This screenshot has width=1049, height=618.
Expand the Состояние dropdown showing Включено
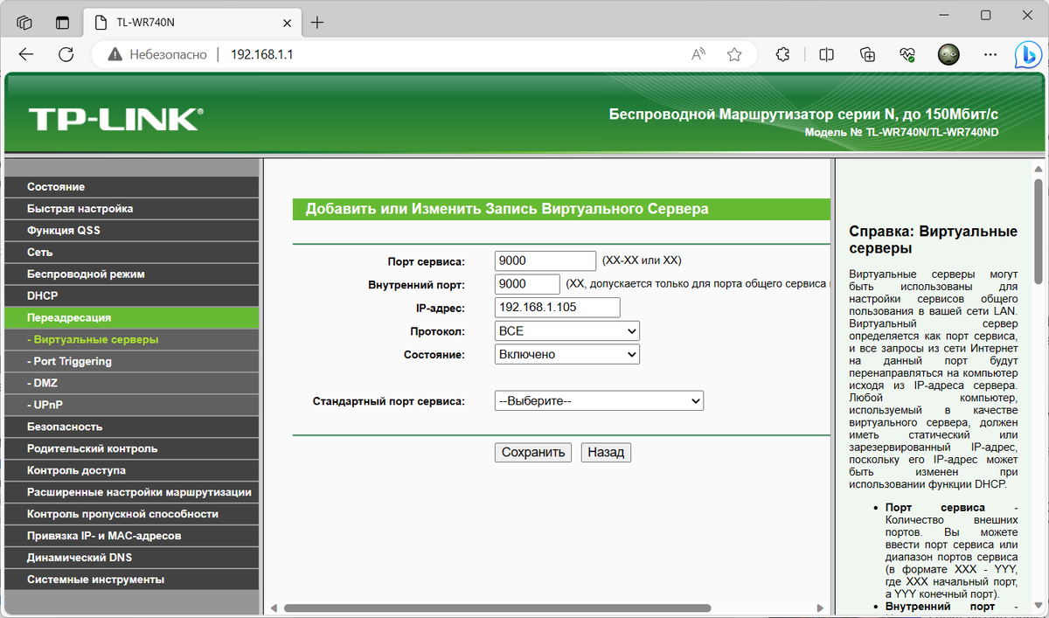tap(567, 355)
